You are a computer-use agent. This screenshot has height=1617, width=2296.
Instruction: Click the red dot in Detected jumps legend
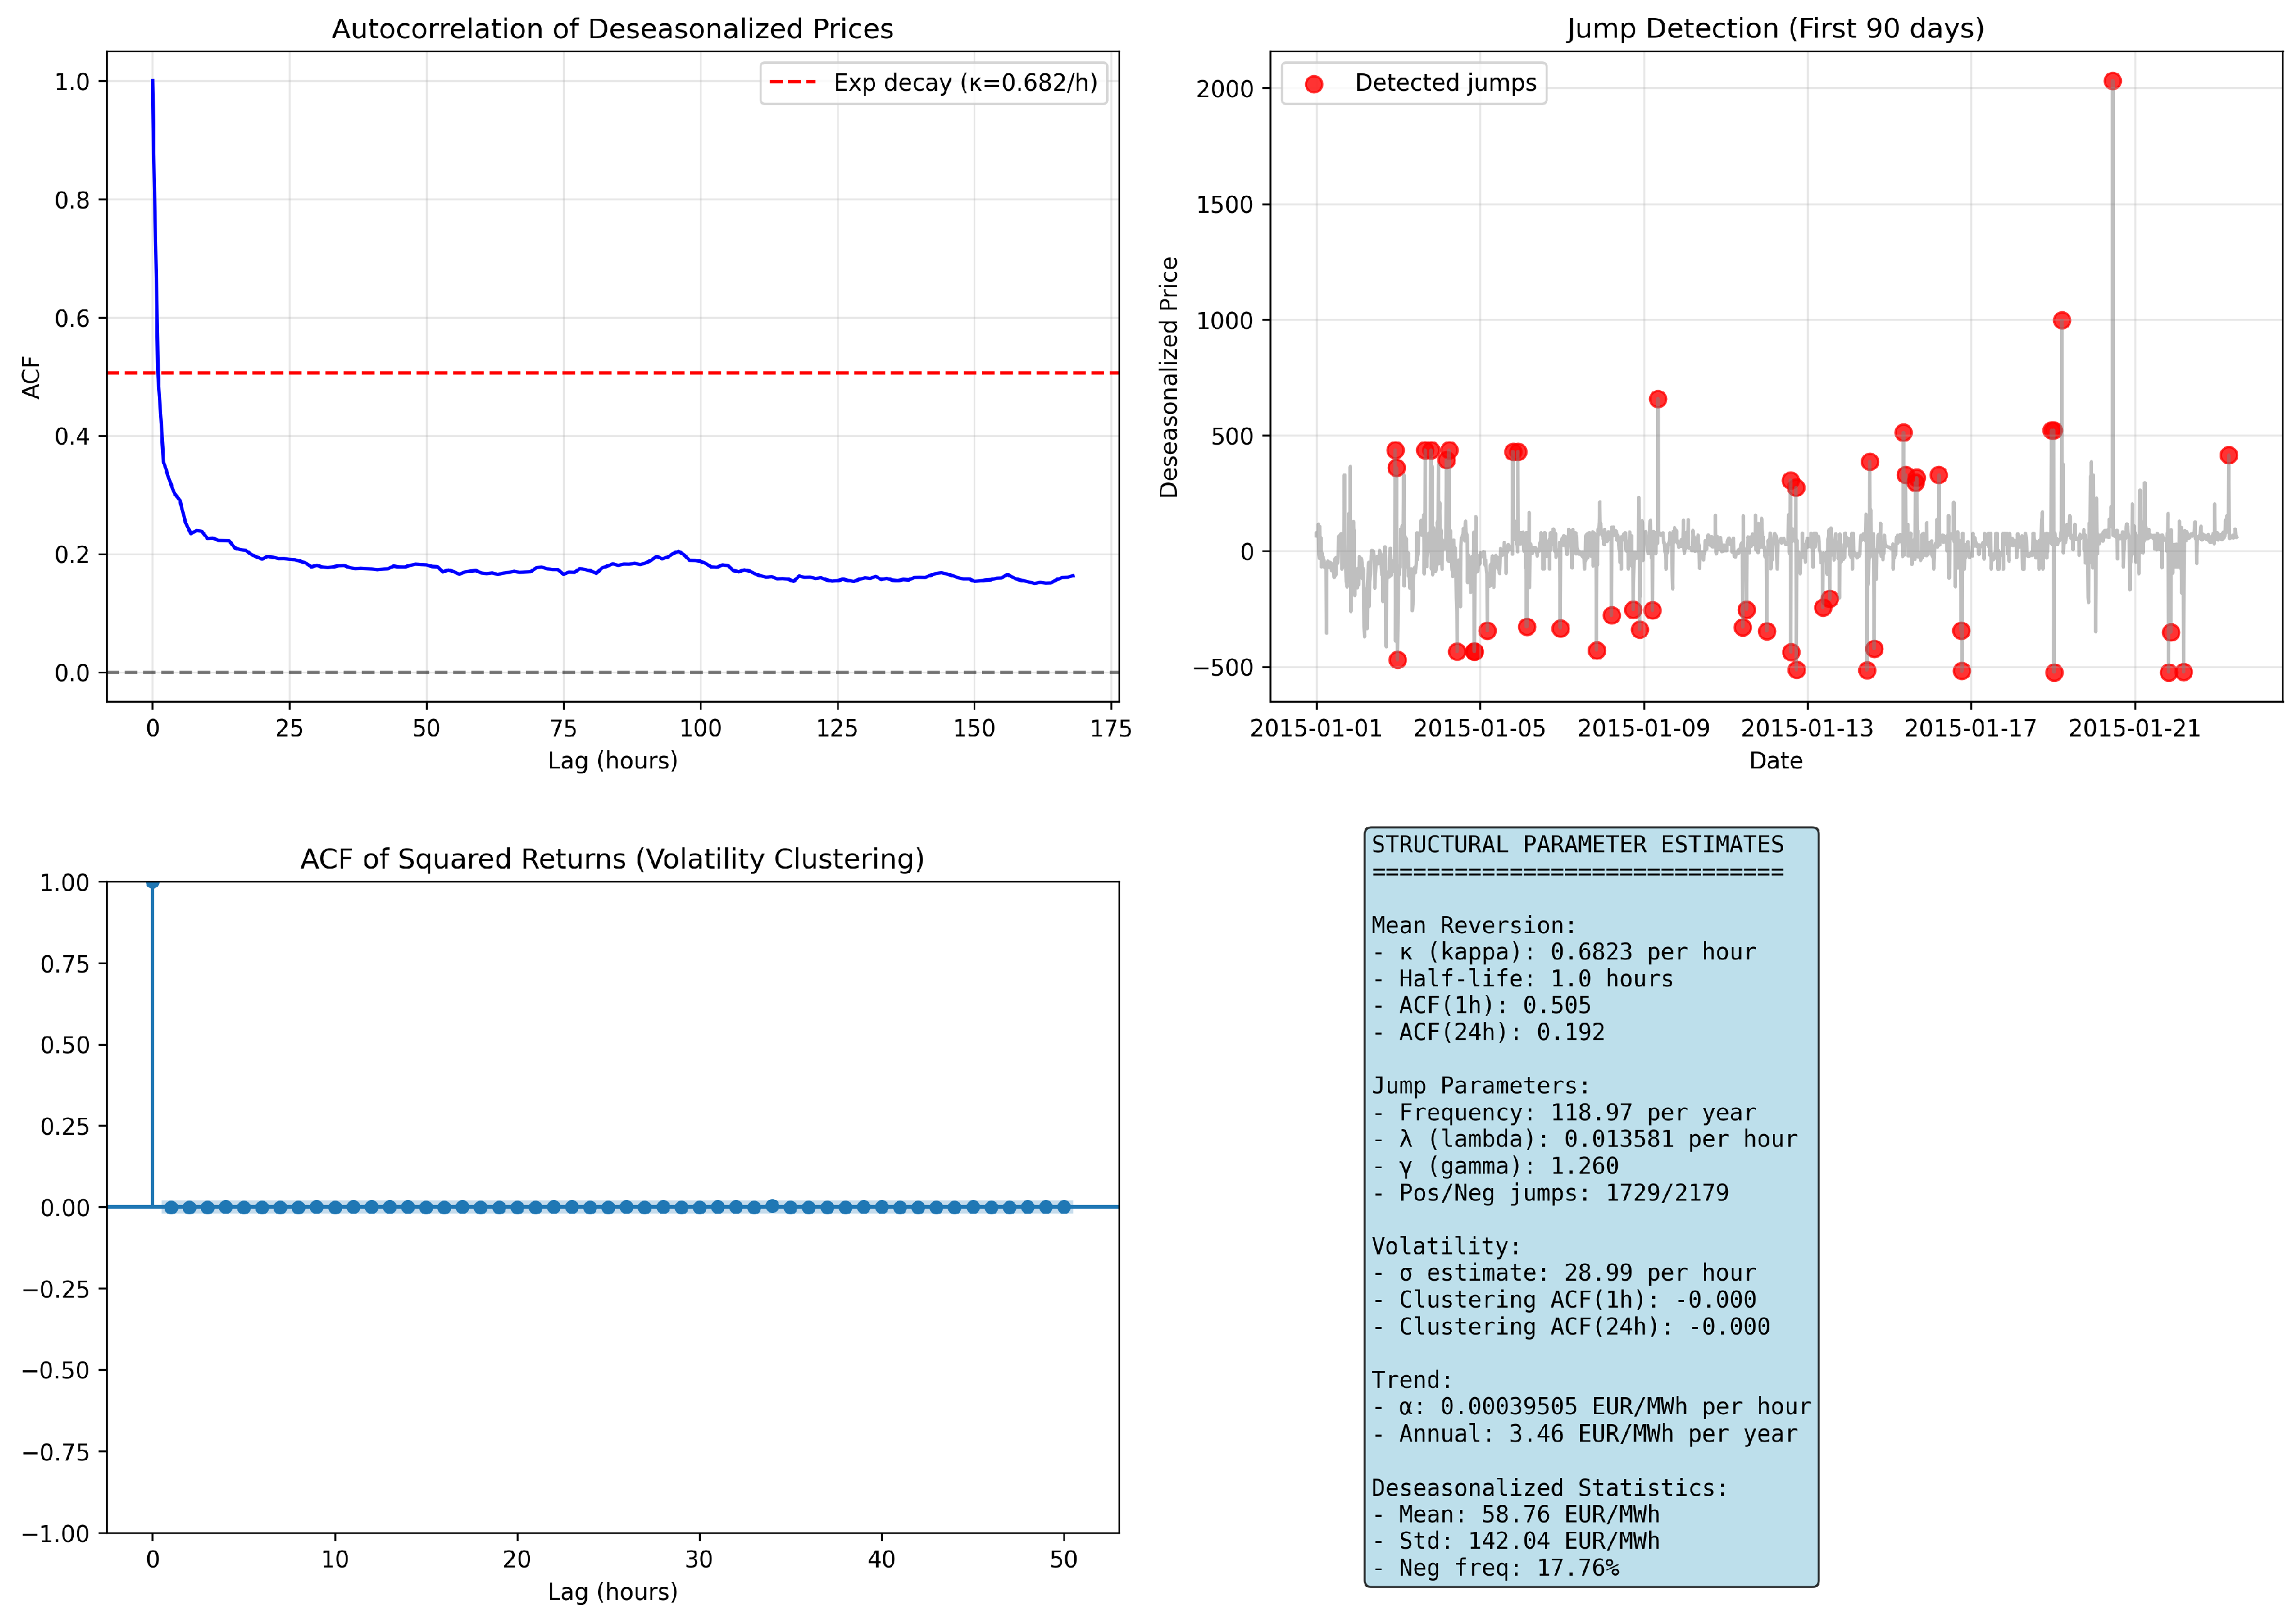click(1314, 84)
